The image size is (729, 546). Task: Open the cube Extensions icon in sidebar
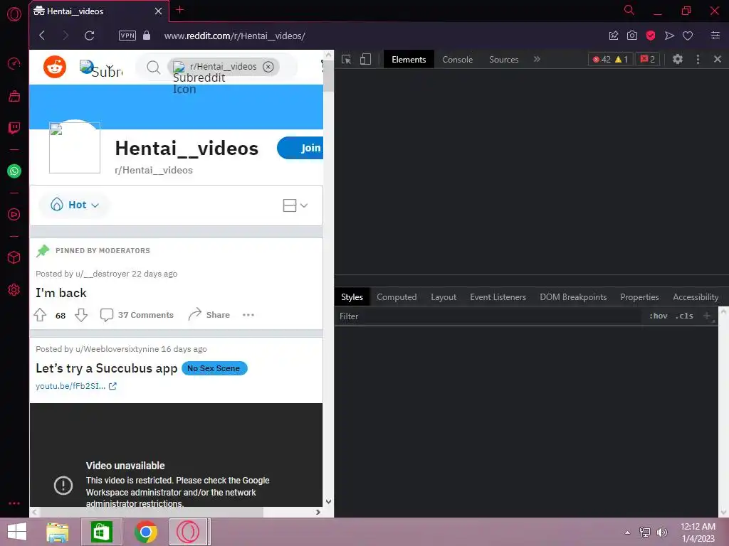14,257
